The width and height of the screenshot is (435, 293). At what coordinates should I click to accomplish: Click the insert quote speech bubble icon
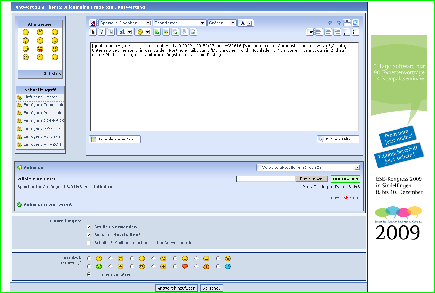tap(184, 32)
